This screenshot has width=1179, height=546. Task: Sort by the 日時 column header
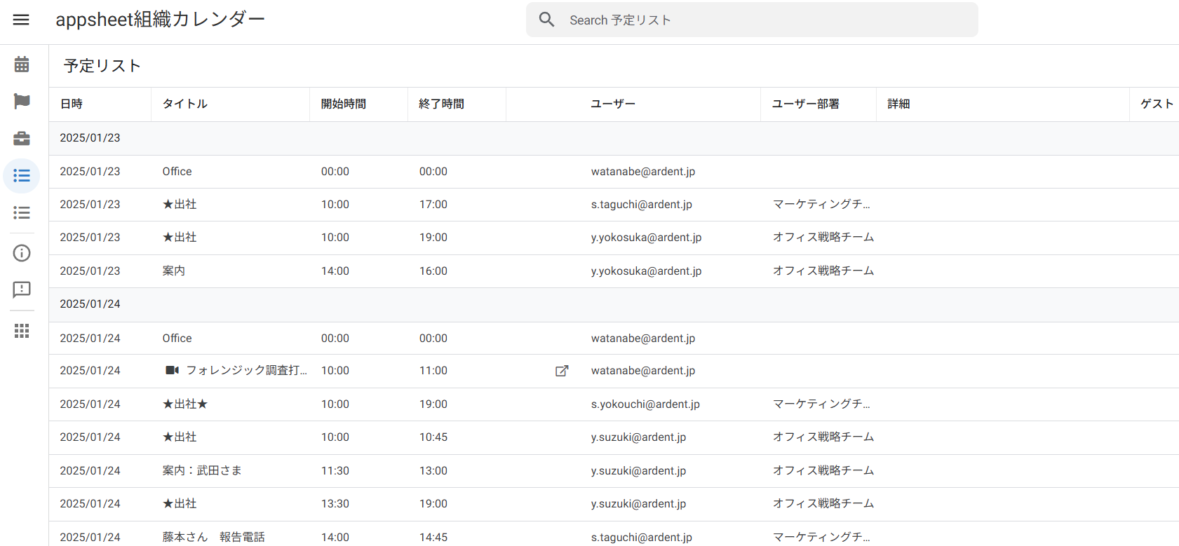(x=72, y=104)
